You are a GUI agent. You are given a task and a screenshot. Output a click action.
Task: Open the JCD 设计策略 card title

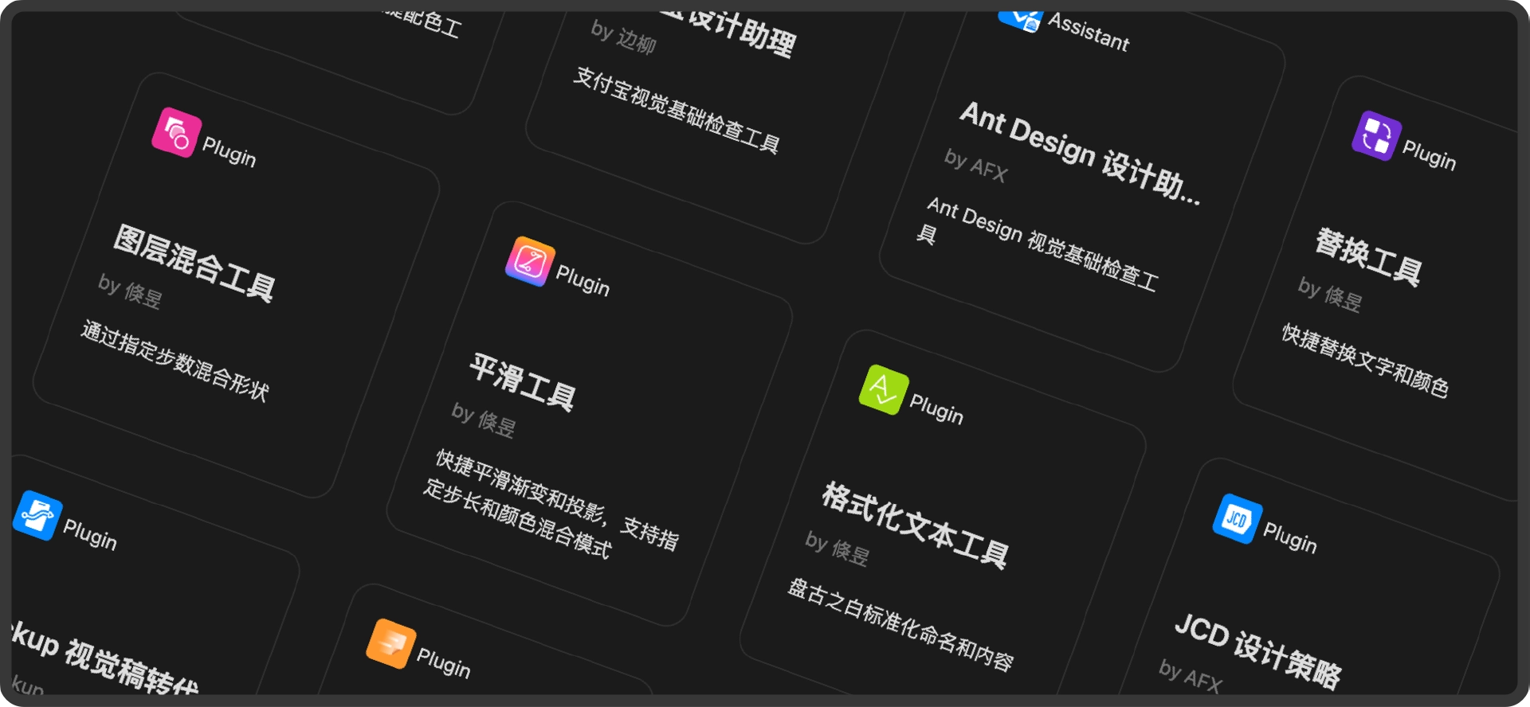(x=1257, y=651)
